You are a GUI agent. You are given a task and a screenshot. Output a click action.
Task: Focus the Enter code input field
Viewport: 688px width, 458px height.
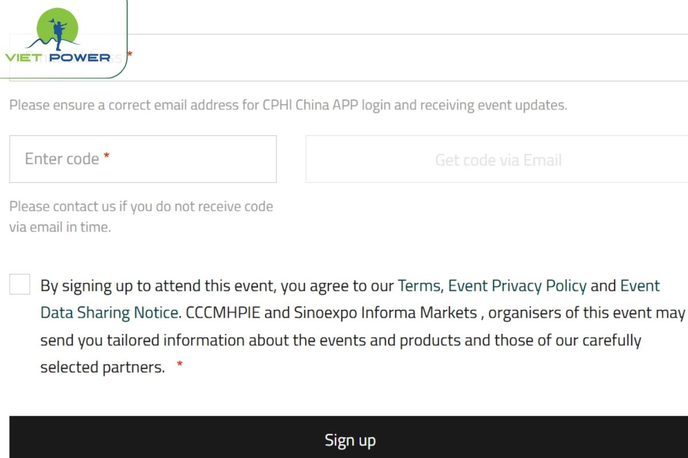pyautogui.click(x=143, y=159)
